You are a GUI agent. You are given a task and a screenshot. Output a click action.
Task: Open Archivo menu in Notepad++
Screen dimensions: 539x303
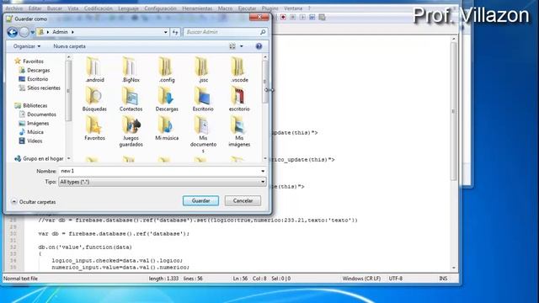click(14, 8)
